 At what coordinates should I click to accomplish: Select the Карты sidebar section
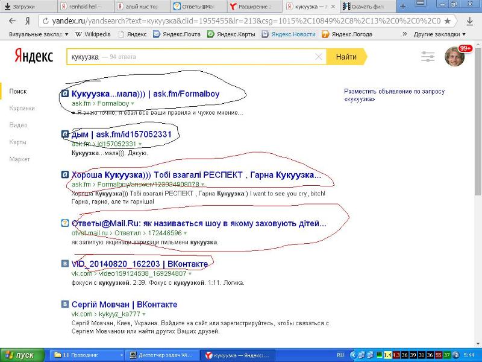point(17,142)
